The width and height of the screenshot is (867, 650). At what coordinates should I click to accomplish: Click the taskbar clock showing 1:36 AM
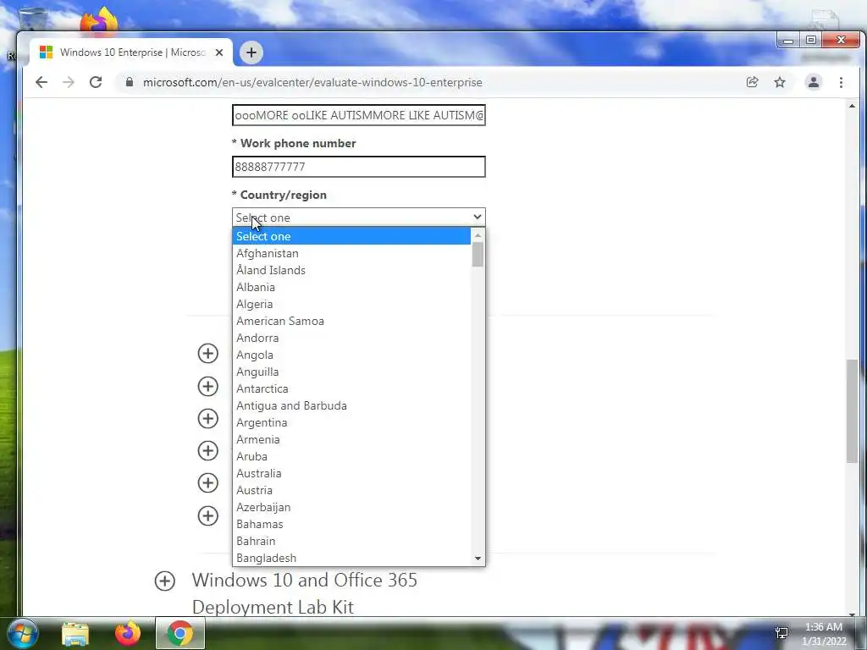824,634
